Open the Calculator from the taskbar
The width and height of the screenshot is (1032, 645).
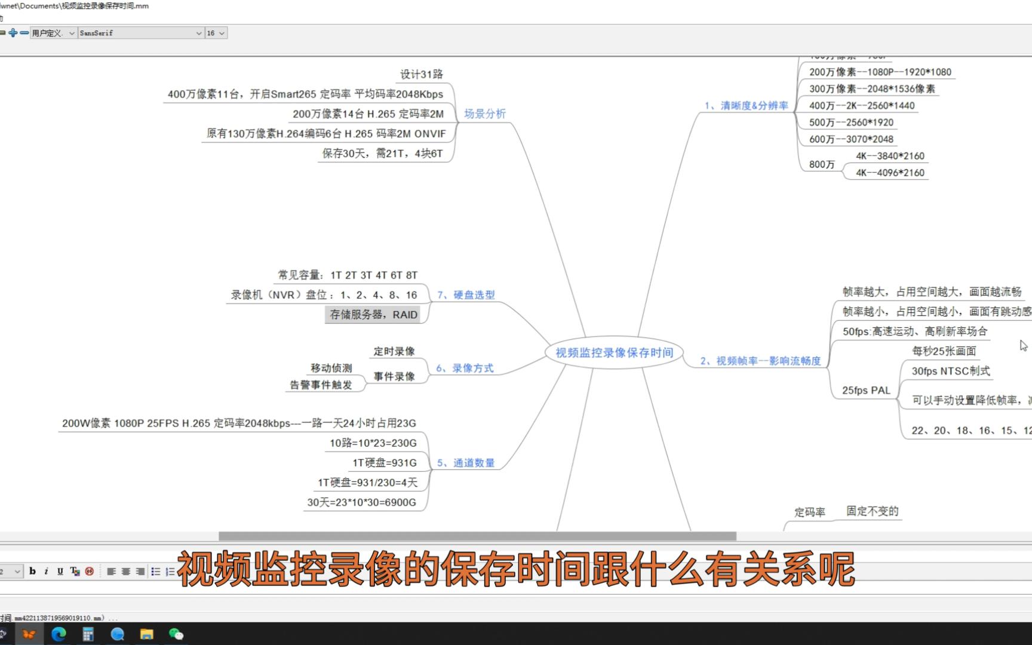[x=88, y=634]
